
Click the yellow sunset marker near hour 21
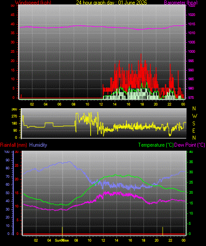click(x=163, y=231)
